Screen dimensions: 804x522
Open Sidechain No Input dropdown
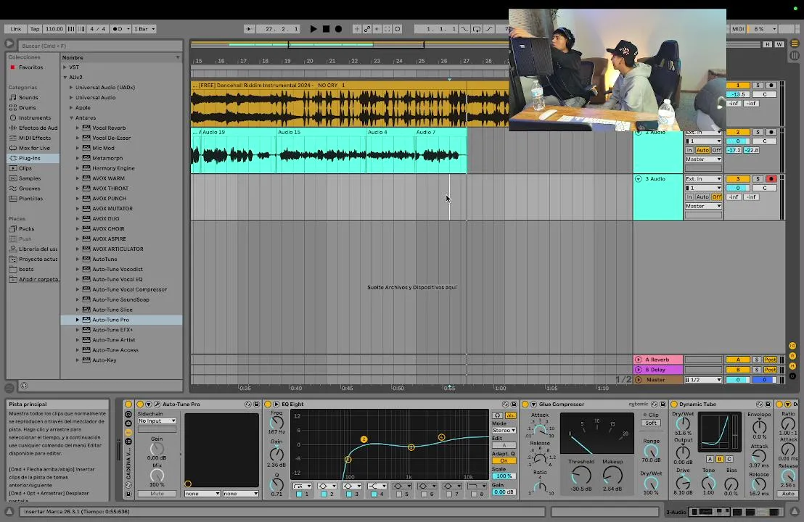pyautogui.click(x=157, y=421)
